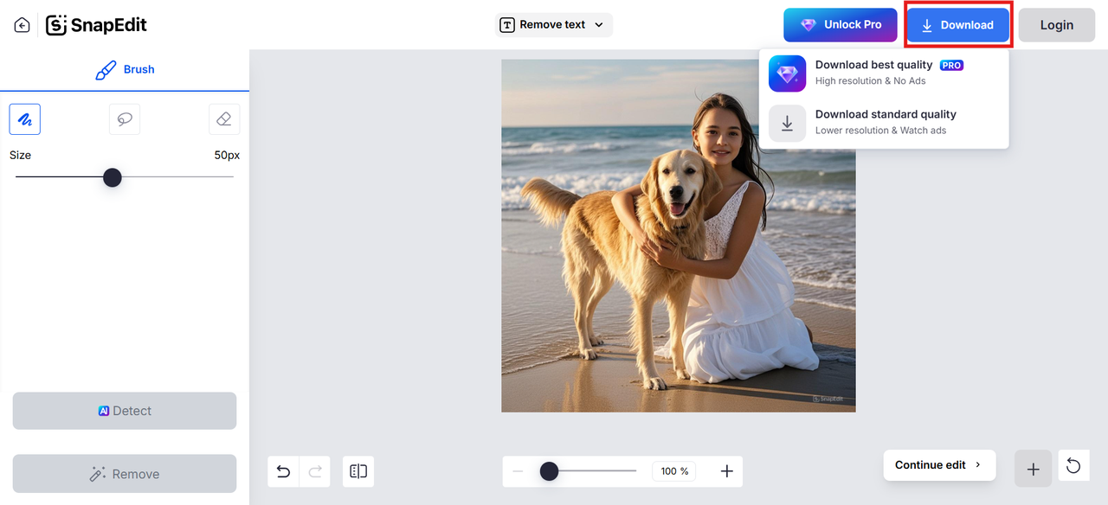
Task: Click the Login button
Action: (1056, 25)
